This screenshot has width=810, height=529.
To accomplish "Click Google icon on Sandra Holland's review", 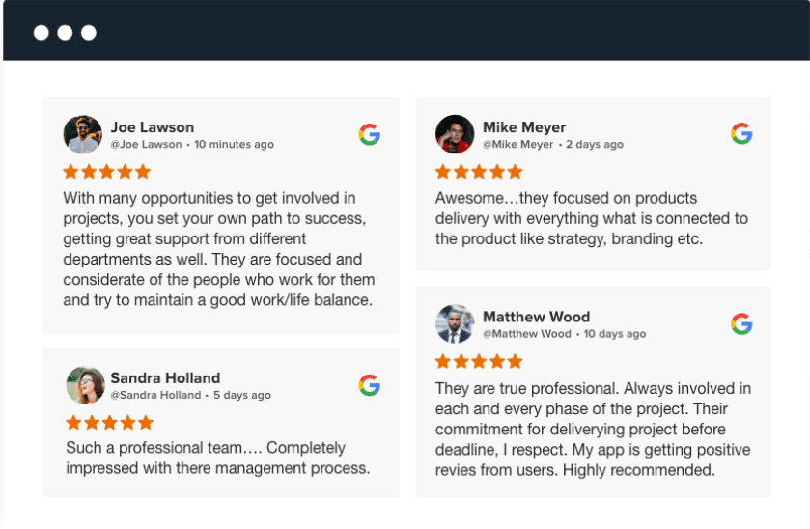I will click(x=369, y=385).
